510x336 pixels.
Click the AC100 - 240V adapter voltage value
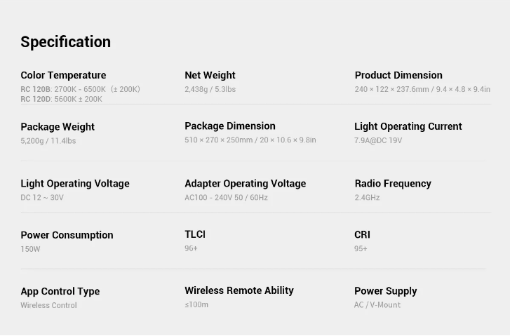pos(226,197)
